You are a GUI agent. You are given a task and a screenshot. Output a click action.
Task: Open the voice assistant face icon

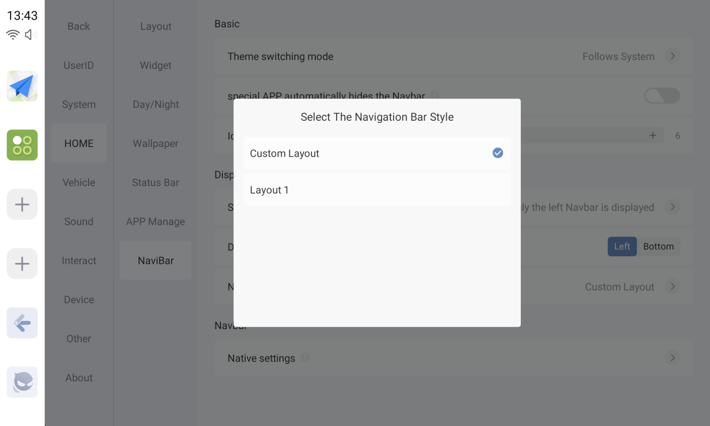tap(22, 382)
